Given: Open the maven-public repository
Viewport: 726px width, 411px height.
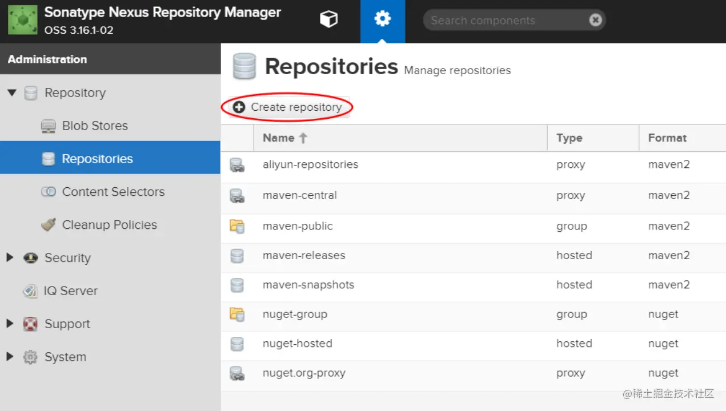Looking at the screenshot, I should [x=298, y=226].
